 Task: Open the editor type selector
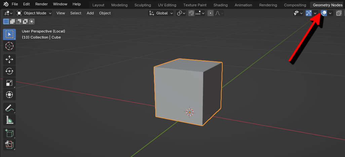pyautogui.click(x=8, y=13)
